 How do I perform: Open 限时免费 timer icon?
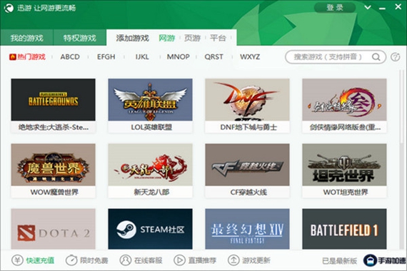pyautogui.click(x=71, y=260)
